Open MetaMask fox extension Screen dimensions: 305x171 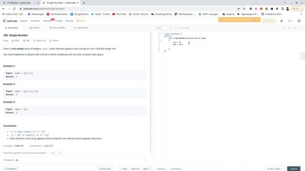coord(261,9)
